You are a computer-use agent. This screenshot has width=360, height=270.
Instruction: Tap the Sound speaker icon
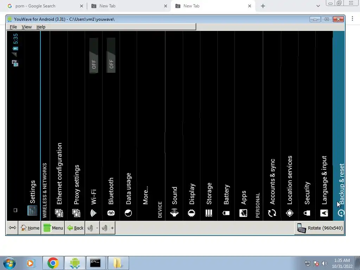(x=174, y=213)
